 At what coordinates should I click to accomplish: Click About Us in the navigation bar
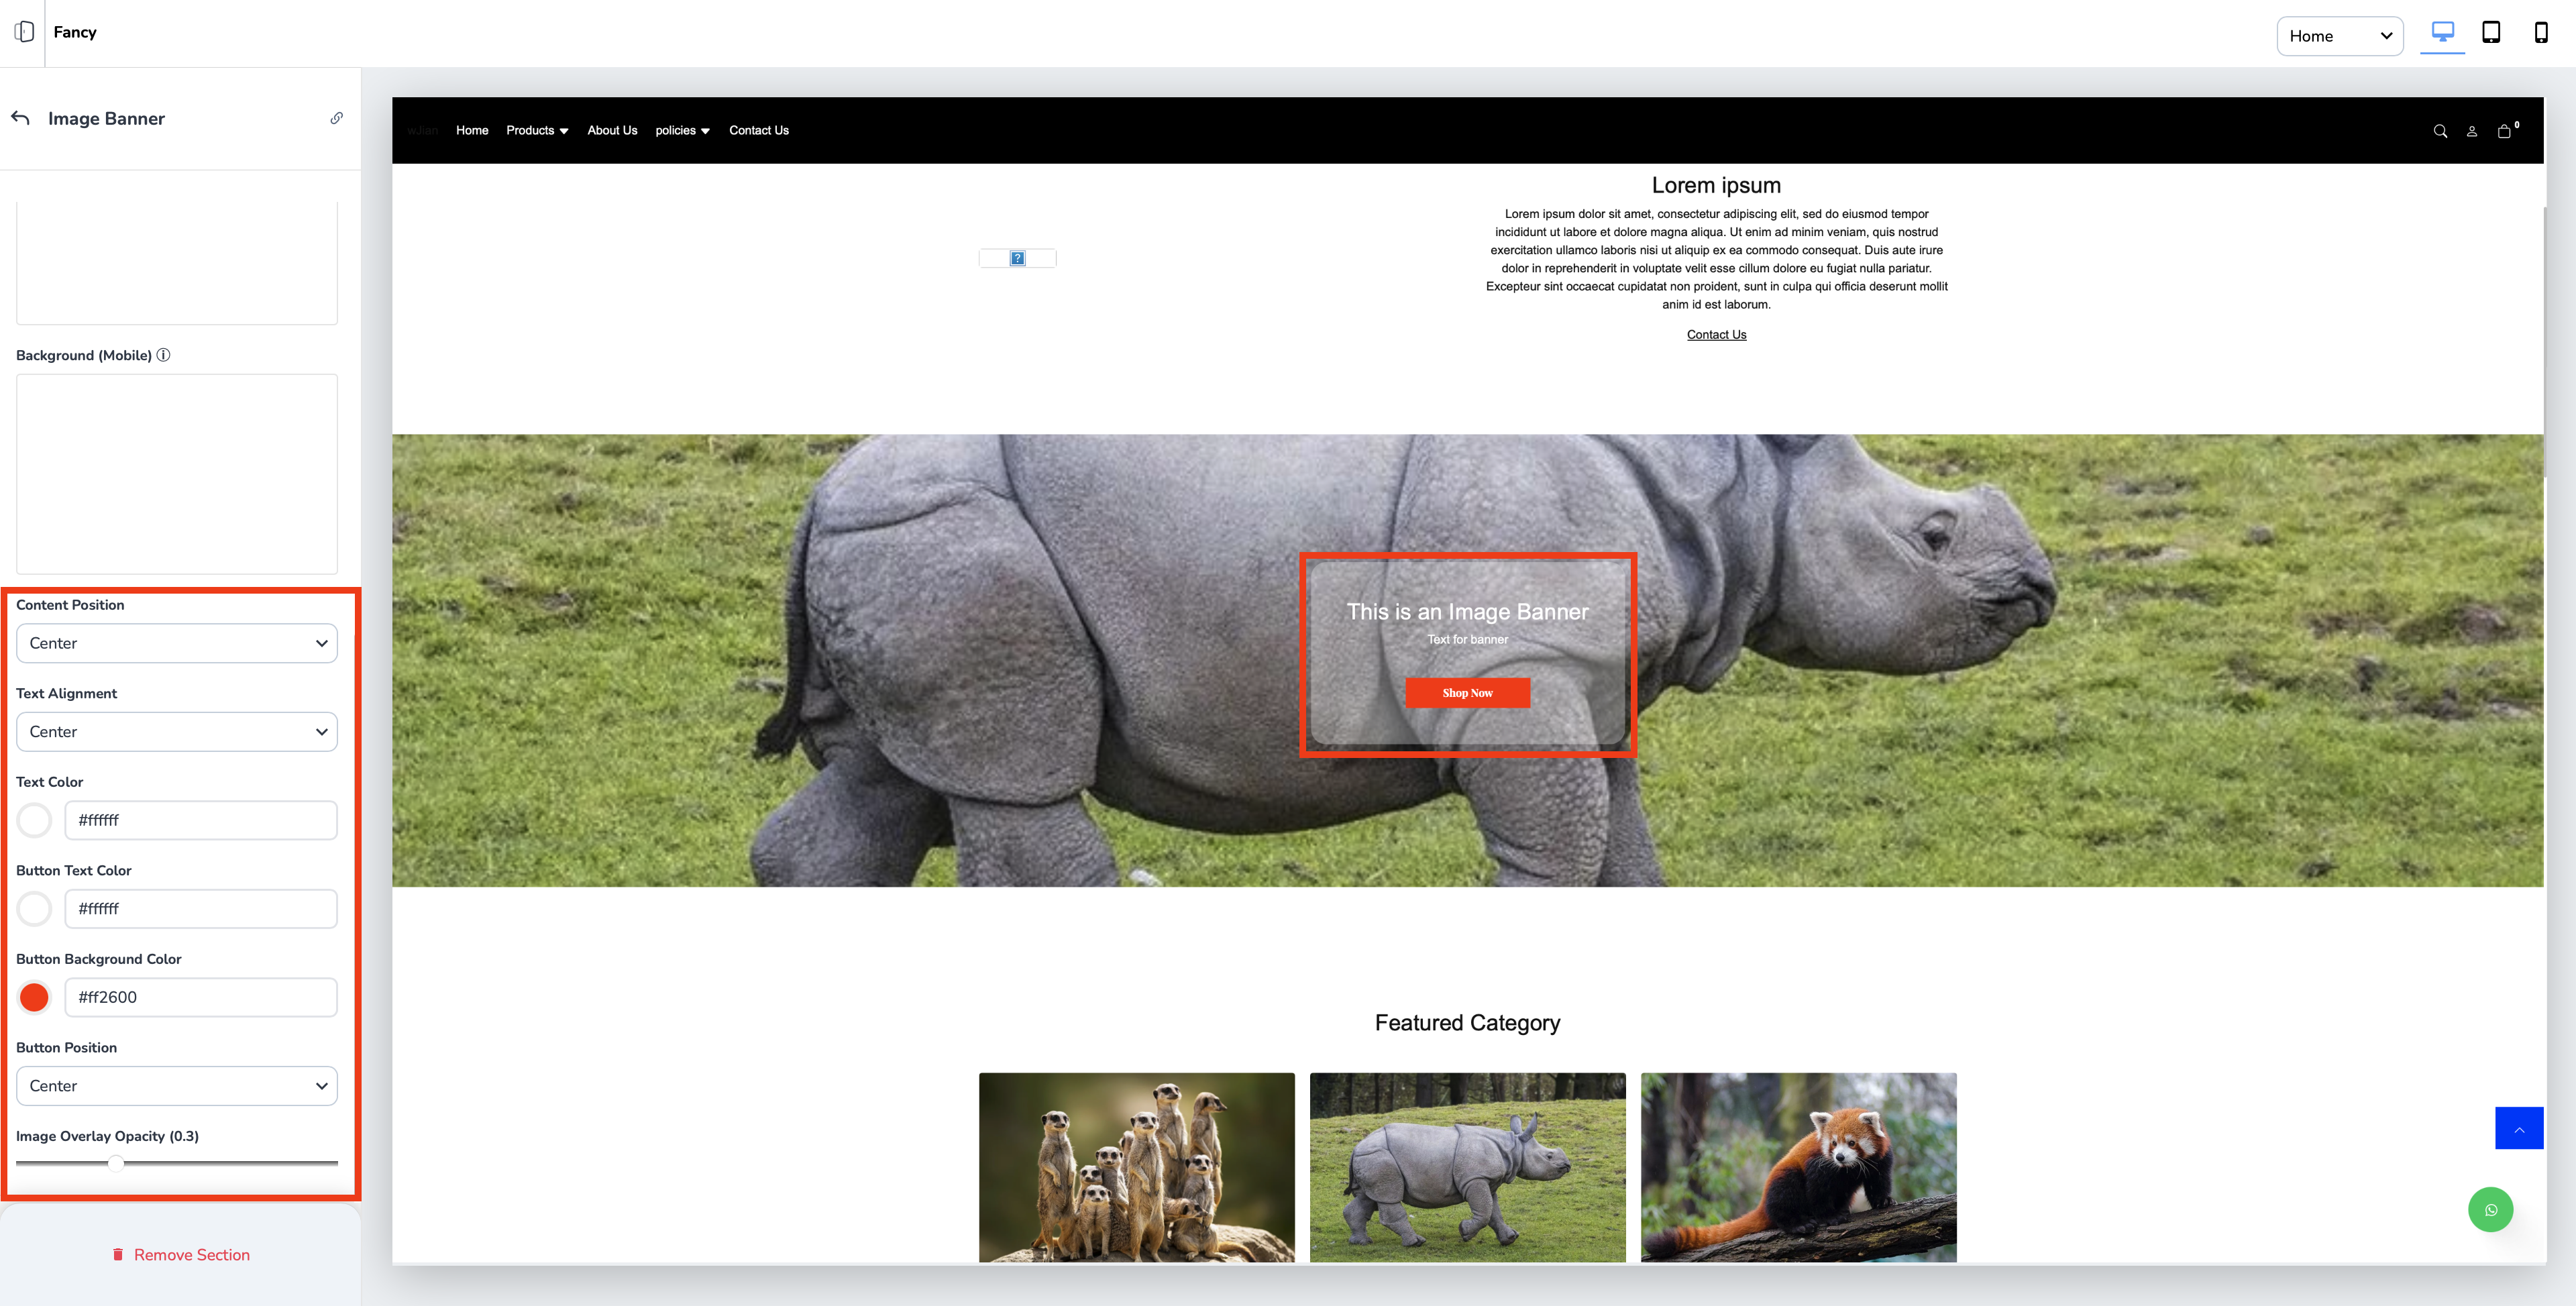click(612, 131)
